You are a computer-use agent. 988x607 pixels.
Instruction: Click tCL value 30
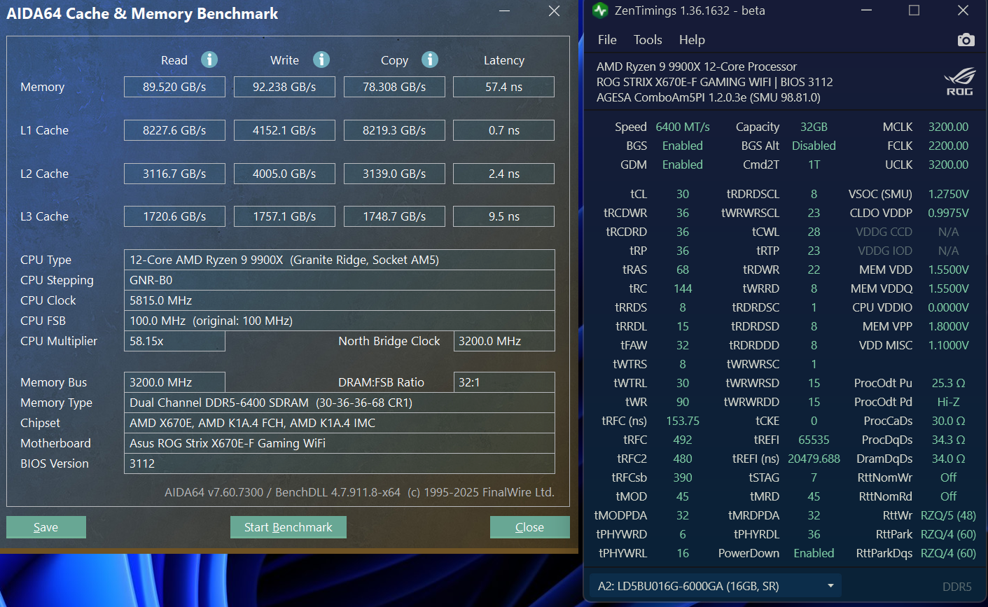(683, 194)
